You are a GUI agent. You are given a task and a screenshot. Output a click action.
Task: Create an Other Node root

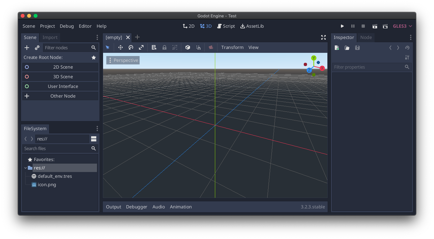60,96
